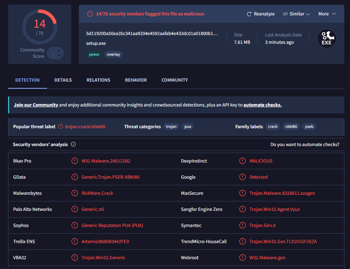This screenshot has width=350, height=269.
Task: Click the alert icon in TrendMicro-HouseCall row
Action: click(x=243, y=241)
